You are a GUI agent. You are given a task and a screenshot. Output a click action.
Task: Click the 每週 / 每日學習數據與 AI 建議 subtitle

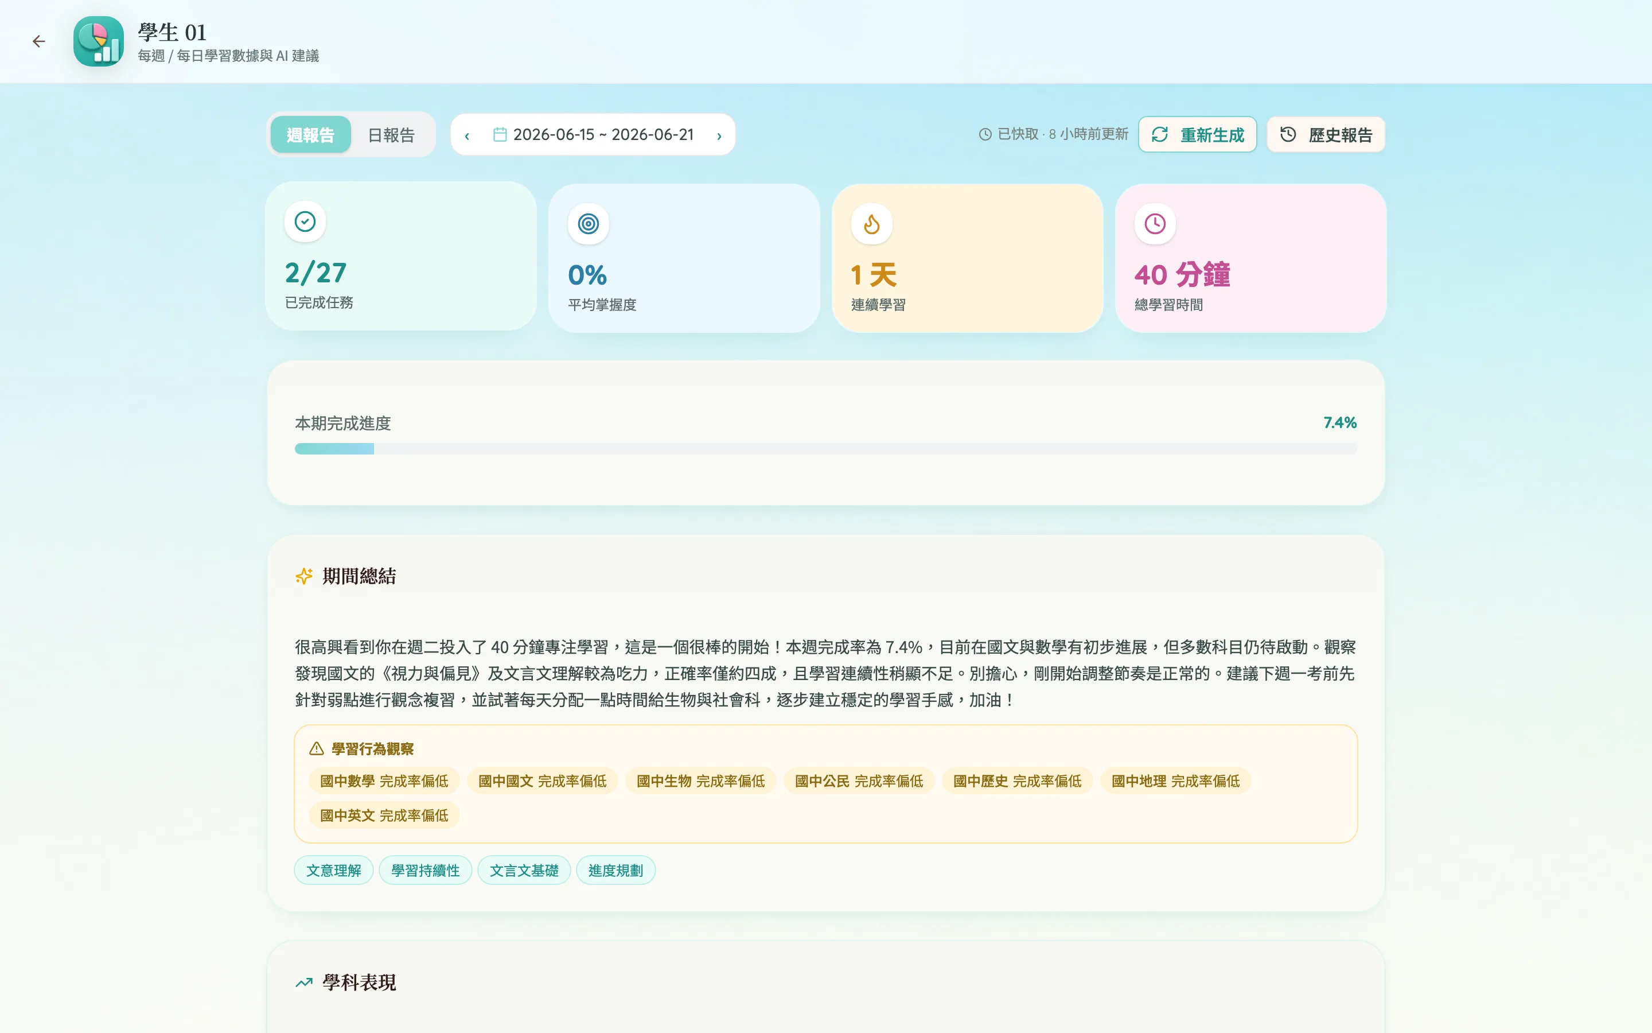(x=229, y=56)
